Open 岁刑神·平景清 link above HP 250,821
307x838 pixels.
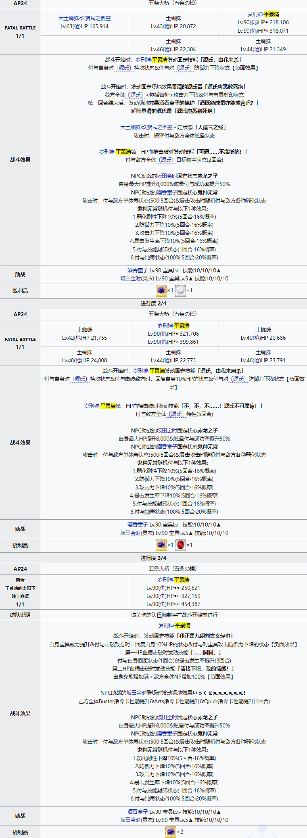(x=173, y=580)
